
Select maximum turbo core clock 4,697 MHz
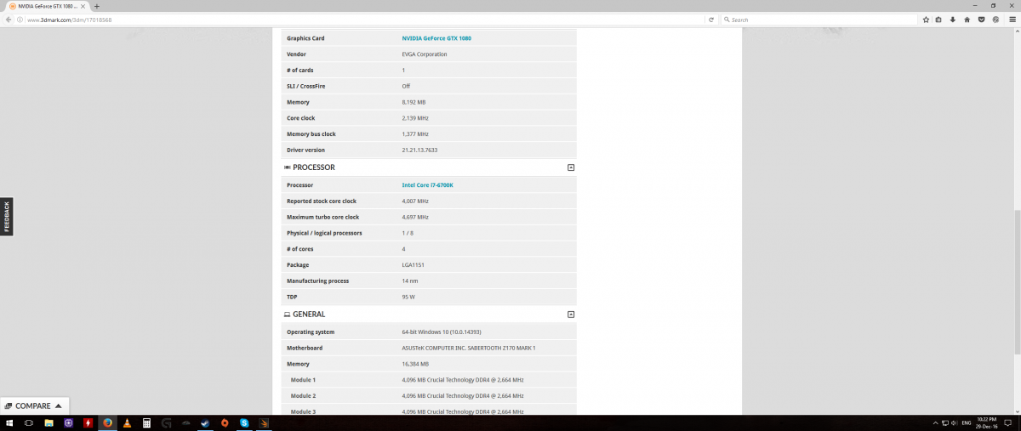[x=415, y=218]
